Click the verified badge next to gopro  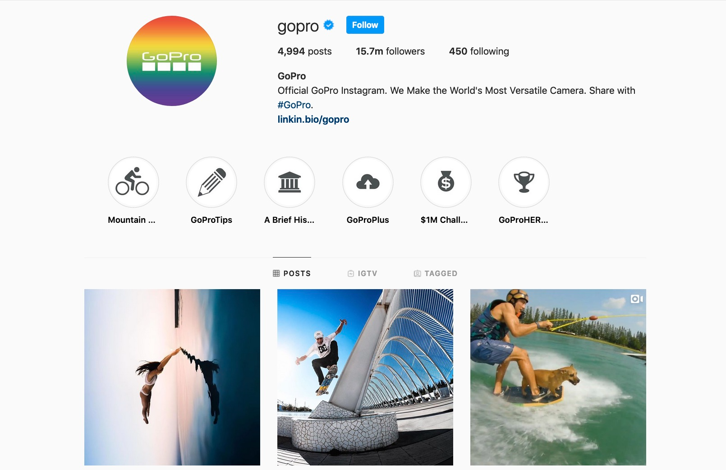329,25
